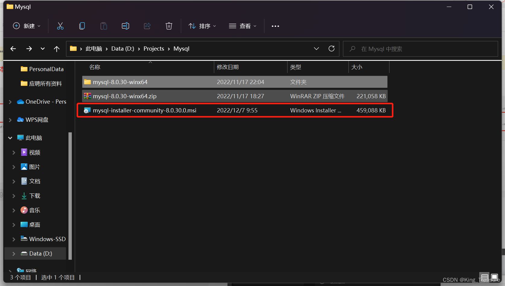Switch to details view icon in status bar

click(x=485, y=277)
